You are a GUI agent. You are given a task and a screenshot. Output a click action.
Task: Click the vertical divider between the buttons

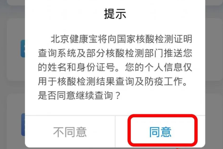tap(115, 131)
